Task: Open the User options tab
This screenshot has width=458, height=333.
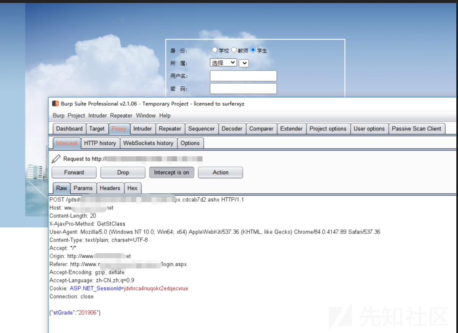Action: (369, 129)
